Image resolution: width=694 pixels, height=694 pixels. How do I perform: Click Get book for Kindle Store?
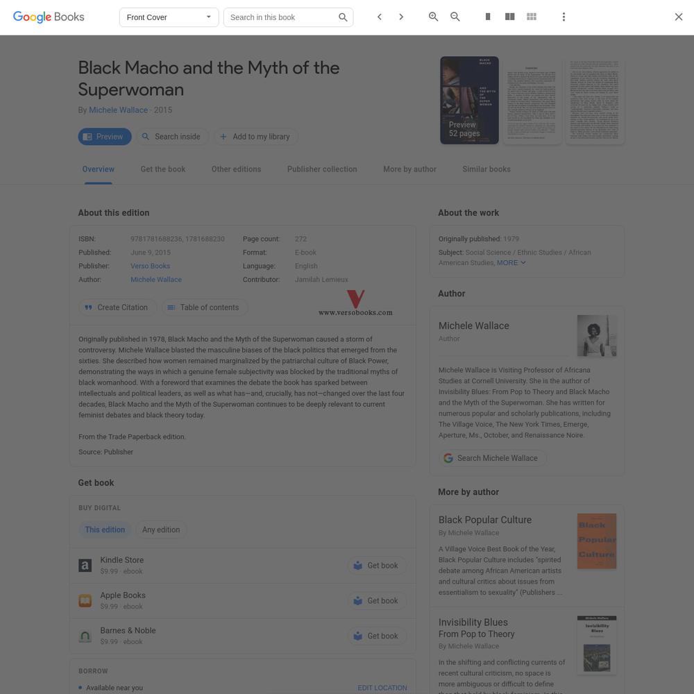click(377, 566)
